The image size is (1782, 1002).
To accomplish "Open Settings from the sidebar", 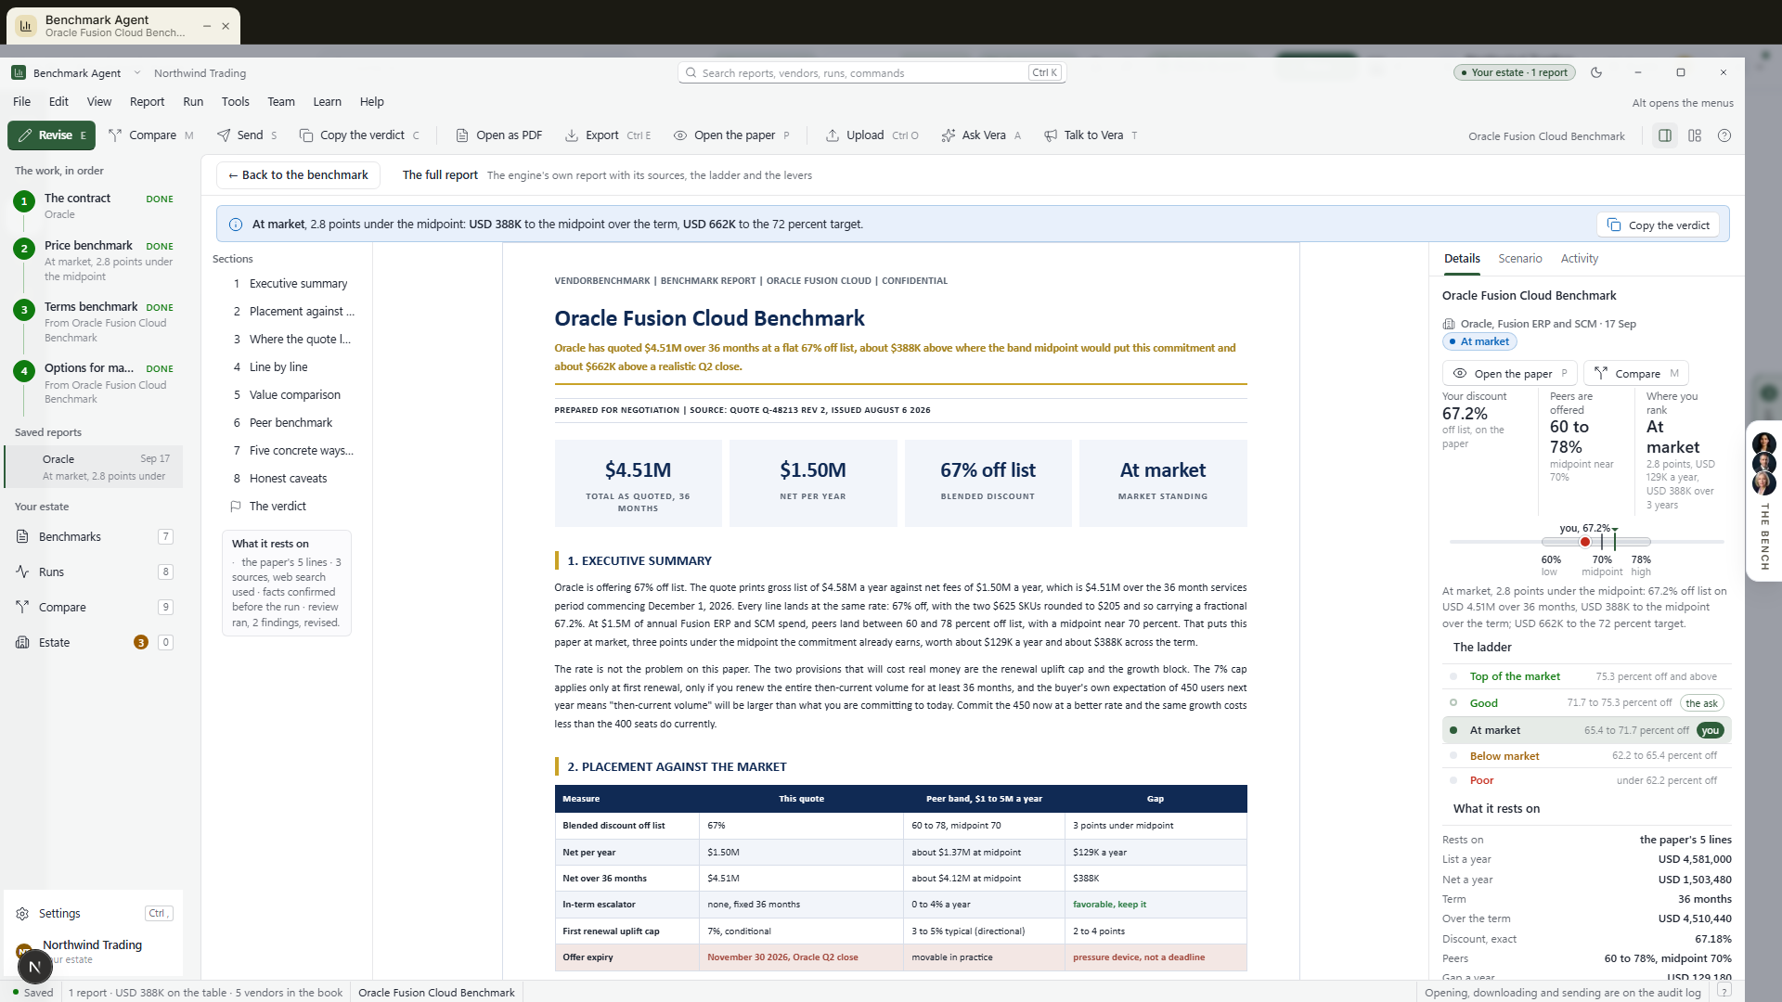I will click(94, 913).
